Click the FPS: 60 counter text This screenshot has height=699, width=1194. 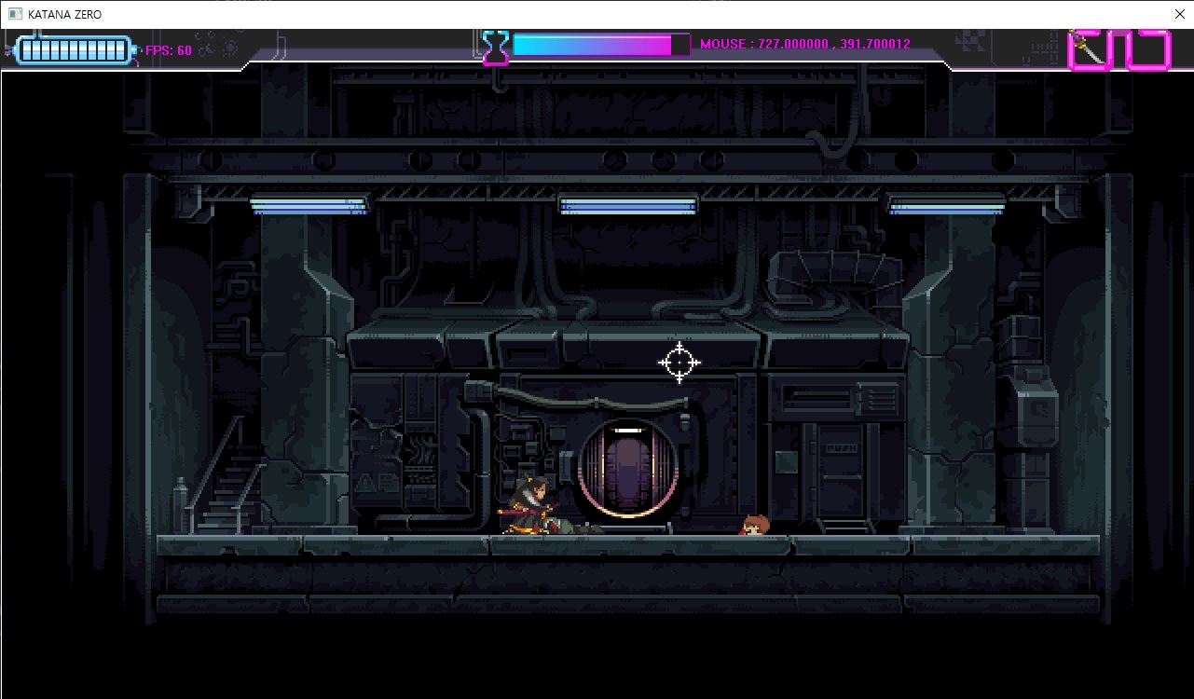tap(169, 50)
